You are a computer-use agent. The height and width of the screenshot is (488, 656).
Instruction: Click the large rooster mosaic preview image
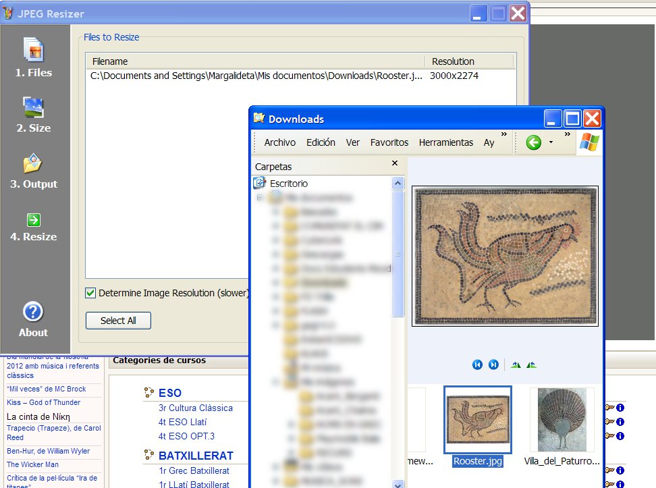[505, 256]
